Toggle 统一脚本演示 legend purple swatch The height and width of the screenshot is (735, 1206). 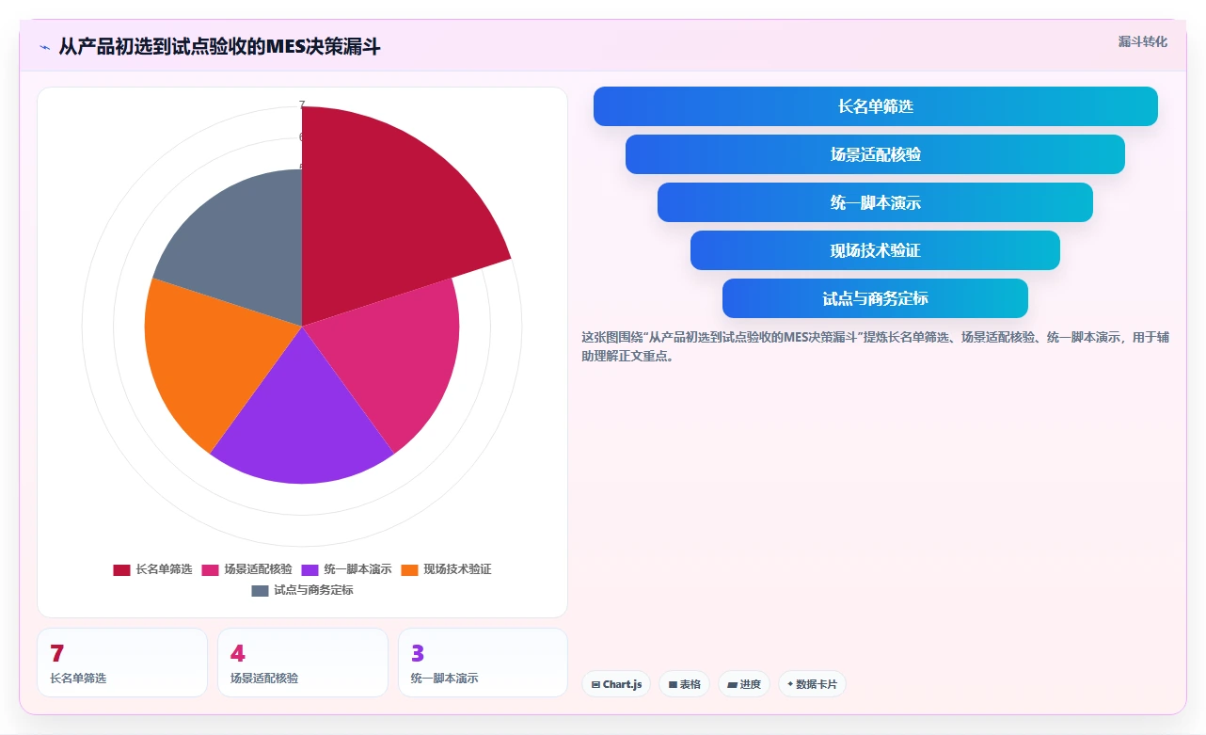309,569
